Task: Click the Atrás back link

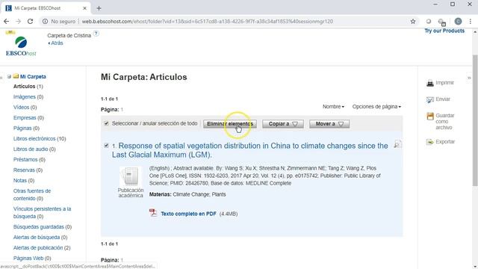Action: coord(55,43)
